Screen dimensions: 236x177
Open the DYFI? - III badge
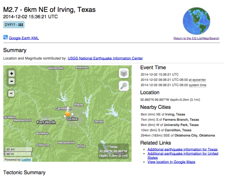point(14,25)
